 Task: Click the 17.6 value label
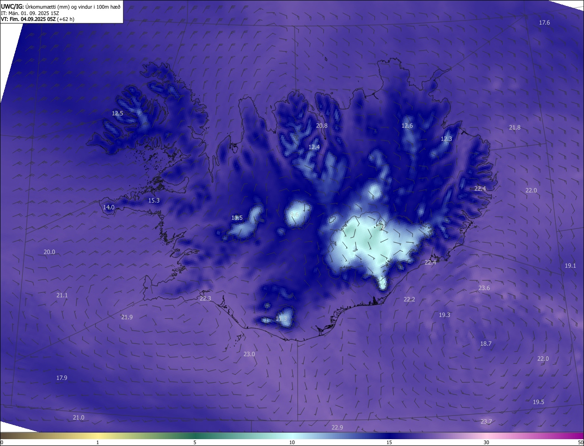tap(544, 23)
